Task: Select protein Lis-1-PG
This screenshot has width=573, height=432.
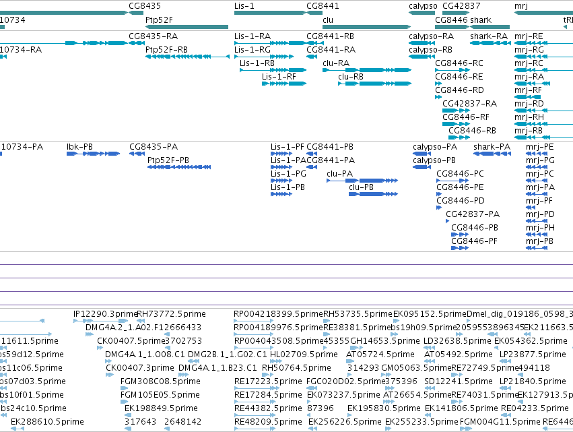Action: tap(288, 174)
